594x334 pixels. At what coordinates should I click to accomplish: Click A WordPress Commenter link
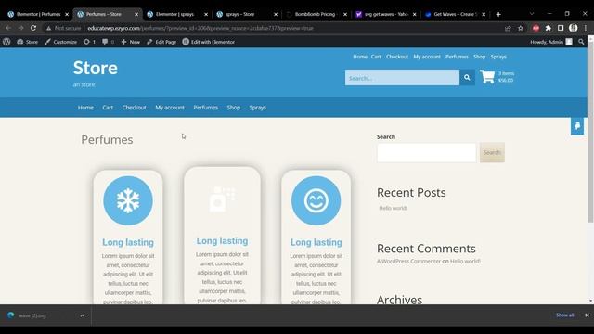pos(408,262)
